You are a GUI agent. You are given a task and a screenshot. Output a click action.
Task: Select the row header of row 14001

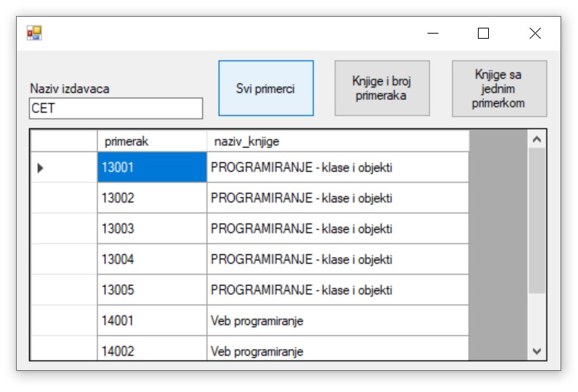(64, 320)
